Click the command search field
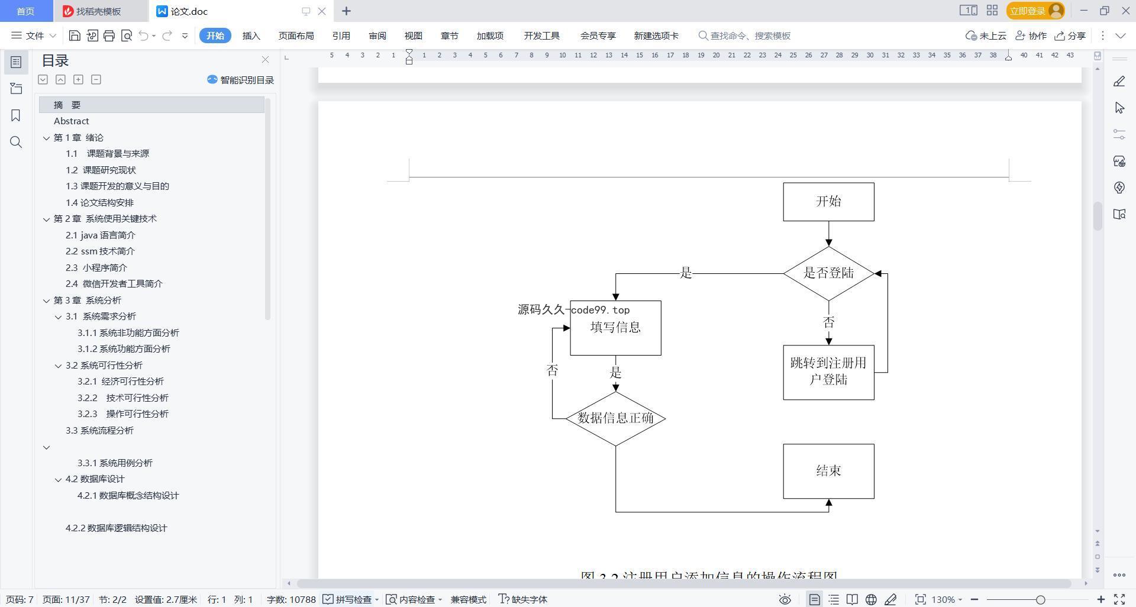This screenshot has height=607, width=1136. click(x=744, y=35)
